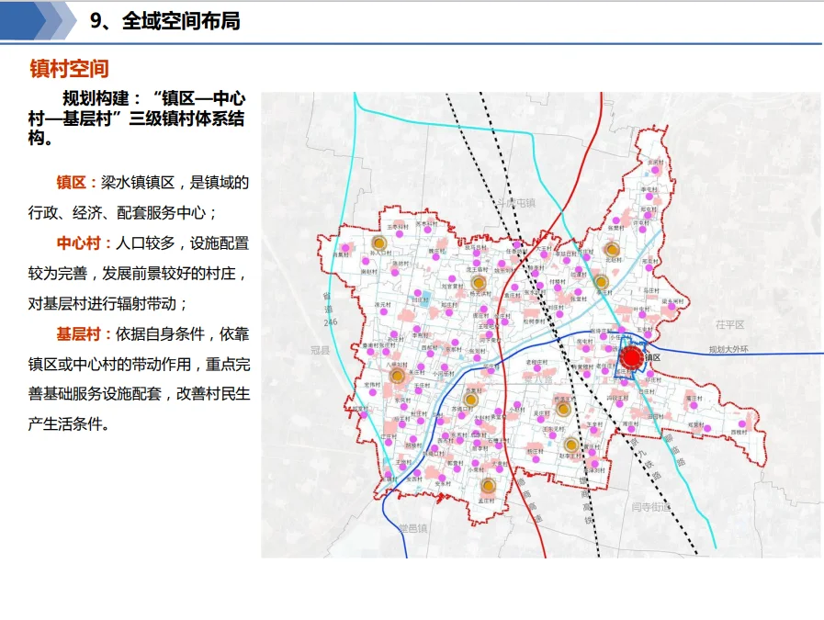Viewport: 824px width, 620px height.
Task: Click the red 镇区 town center marker
Action: coord(631,358)
